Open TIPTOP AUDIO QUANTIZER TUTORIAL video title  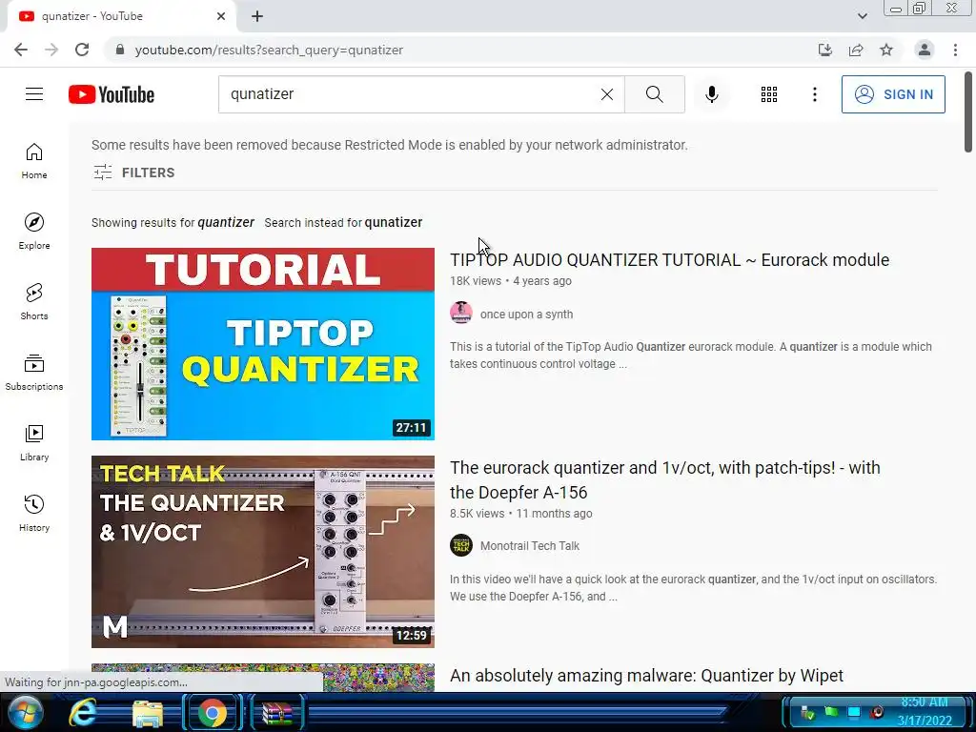[670, 259]
